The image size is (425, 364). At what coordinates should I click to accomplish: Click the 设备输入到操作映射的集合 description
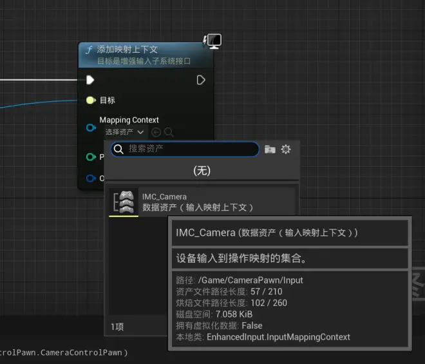point(241,258)
